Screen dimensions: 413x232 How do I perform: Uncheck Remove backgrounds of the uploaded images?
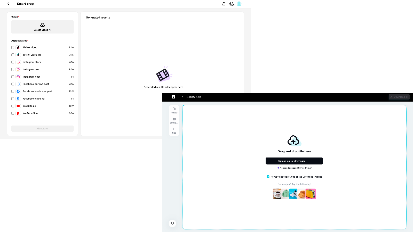tap(268, 177)
